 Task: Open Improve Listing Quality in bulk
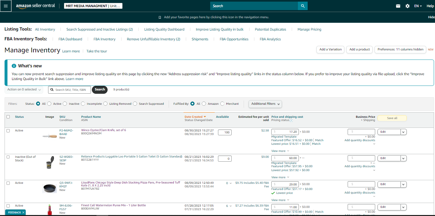pyautogui.click(x=220, y=29)
